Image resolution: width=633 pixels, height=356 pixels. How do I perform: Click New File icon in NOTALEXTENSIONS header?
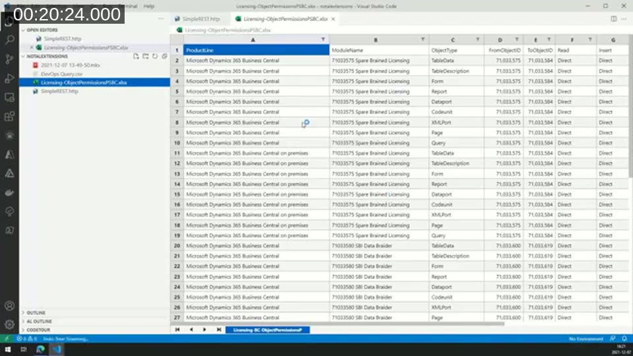coord(136,57)
